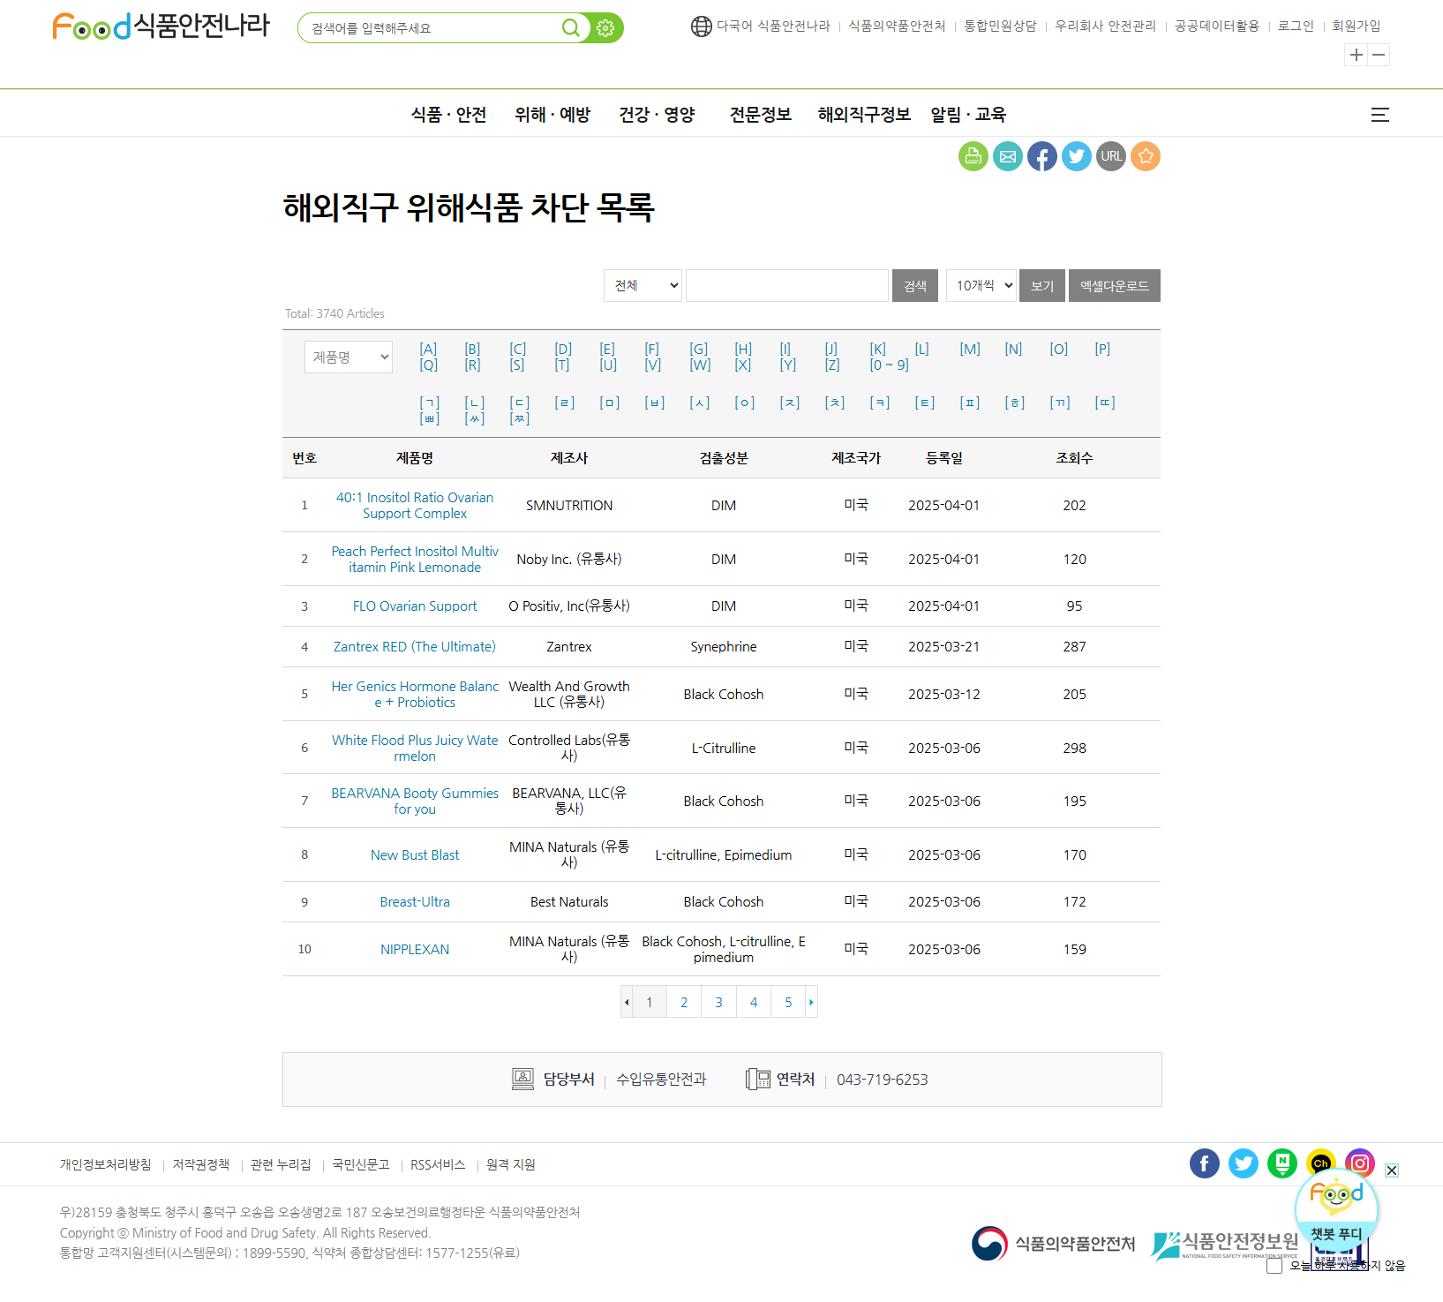This screenshot has width=1443, height=1302.
Task: Click the list search text field
Action: pos(786,285)
